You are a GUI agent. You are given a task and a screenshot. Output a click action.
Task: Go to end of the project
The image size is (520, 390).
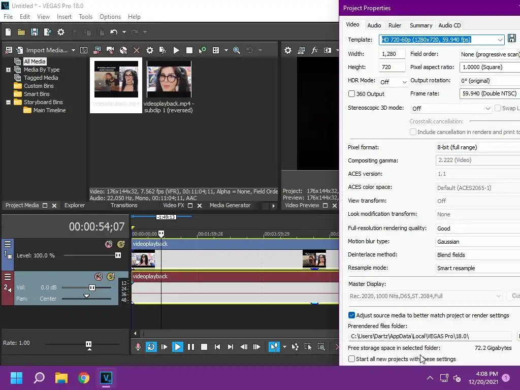click(x=230, y=347)
